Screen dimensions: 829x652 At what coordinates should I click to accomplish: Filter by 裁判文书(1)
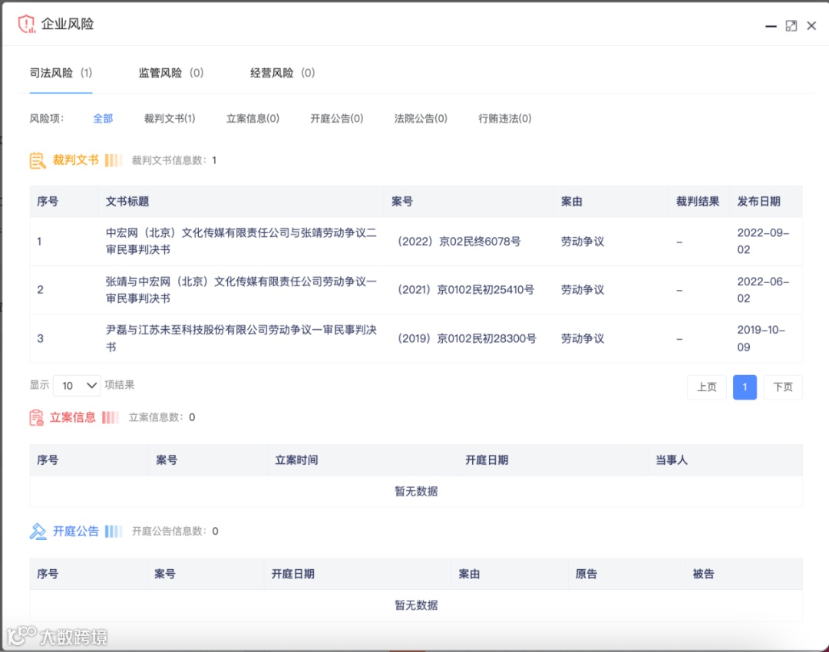click(x=170, y=118)
